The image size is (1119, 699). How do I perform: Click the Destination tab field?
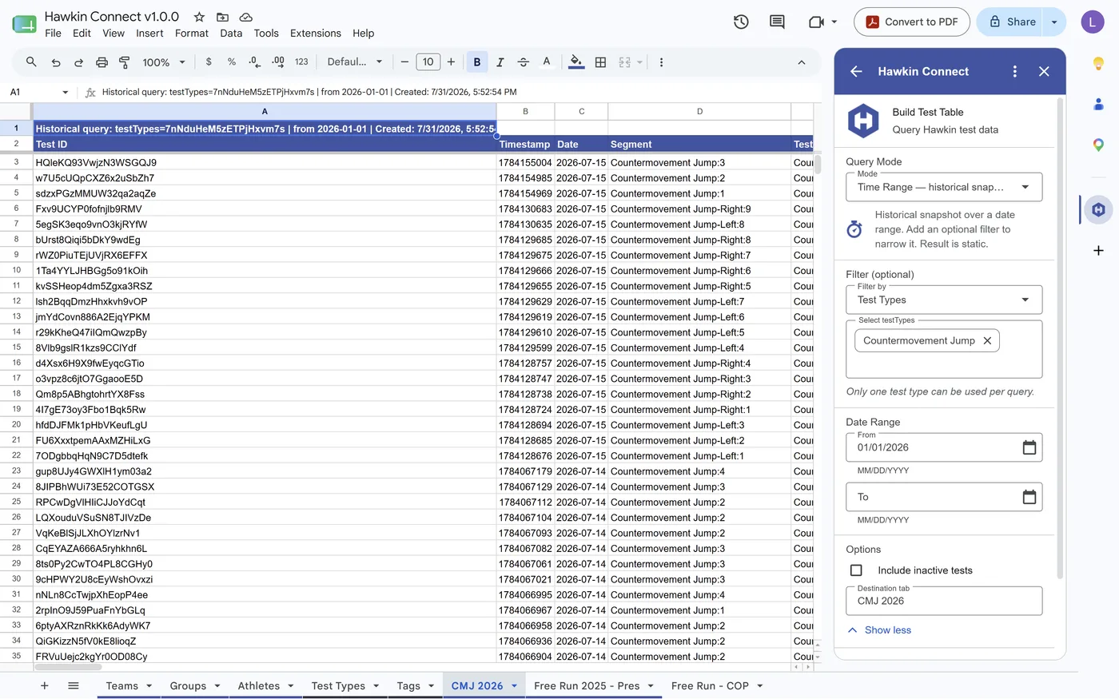point(944,601)
